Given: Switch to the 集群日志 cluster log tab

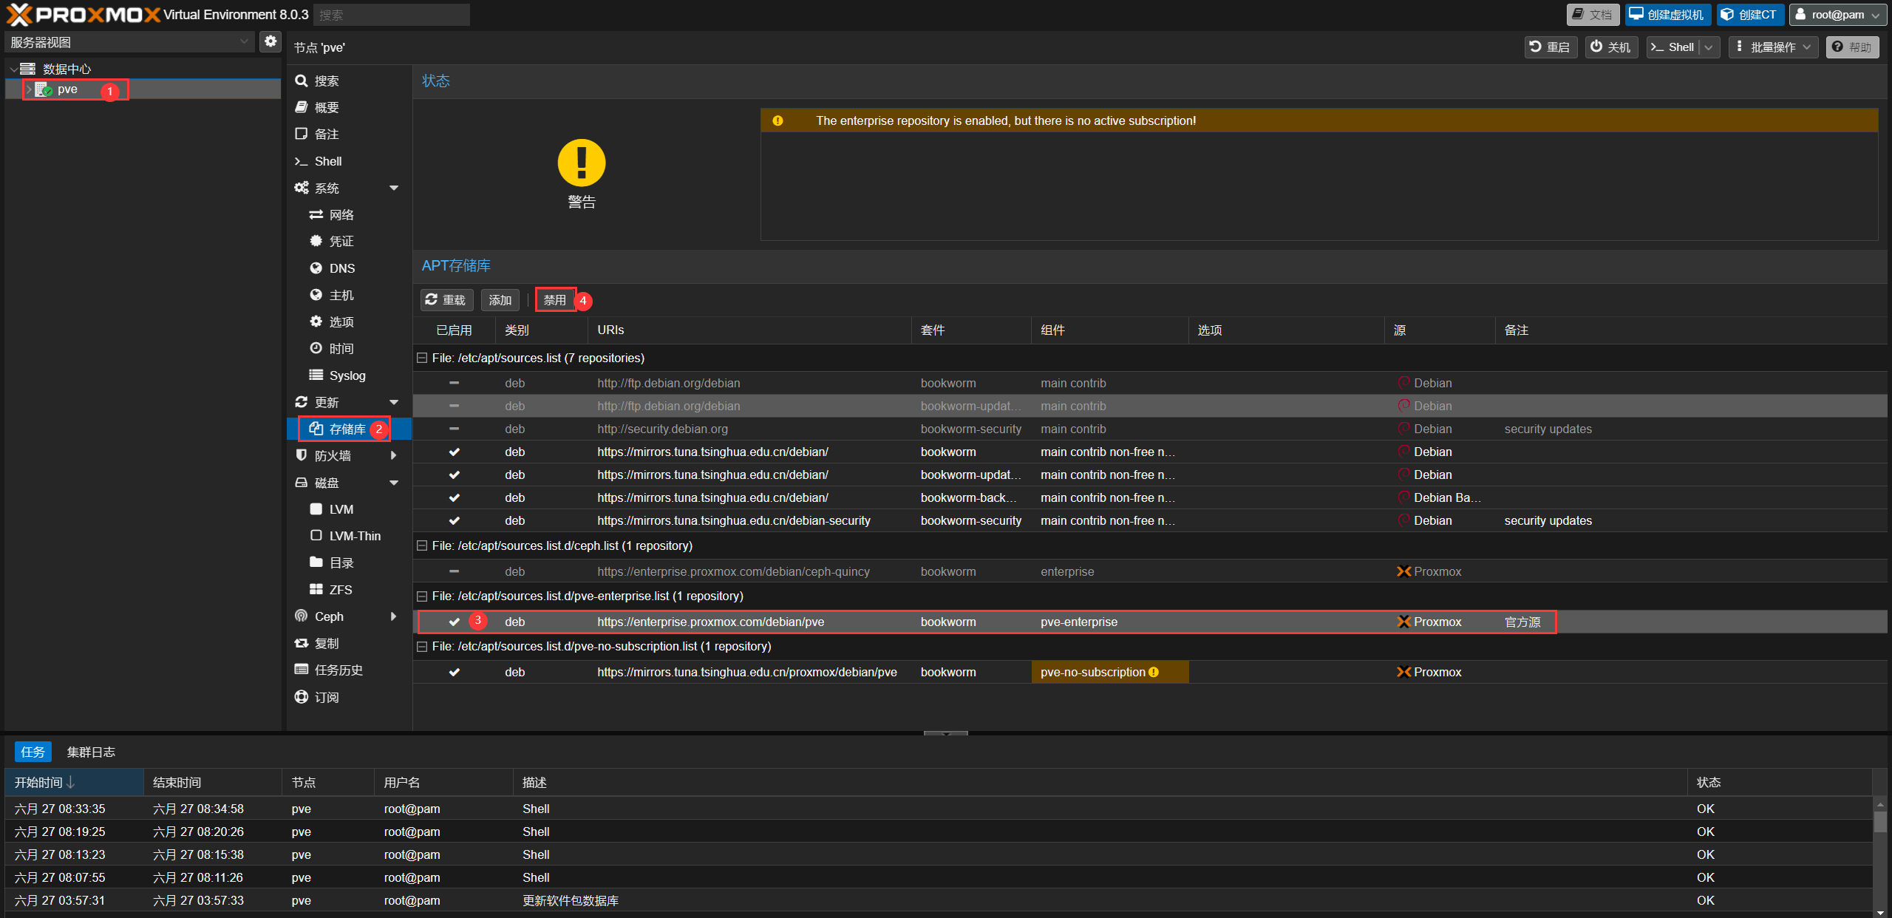Looking at the screenshot, I should click(91, 752).
